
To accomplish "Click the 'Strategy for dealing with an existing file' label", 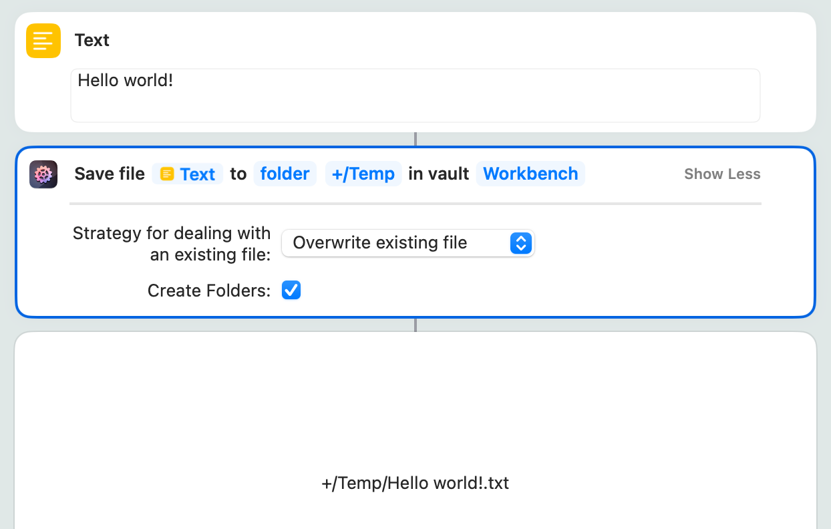I will 172,243.
